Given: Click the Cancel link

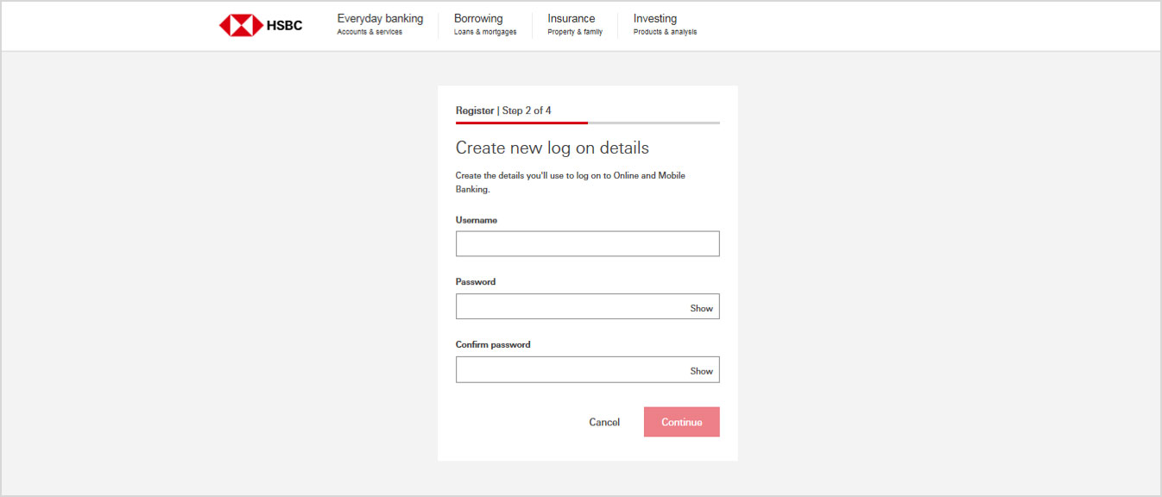Looking at the screenshot, I should pos(604,422).
